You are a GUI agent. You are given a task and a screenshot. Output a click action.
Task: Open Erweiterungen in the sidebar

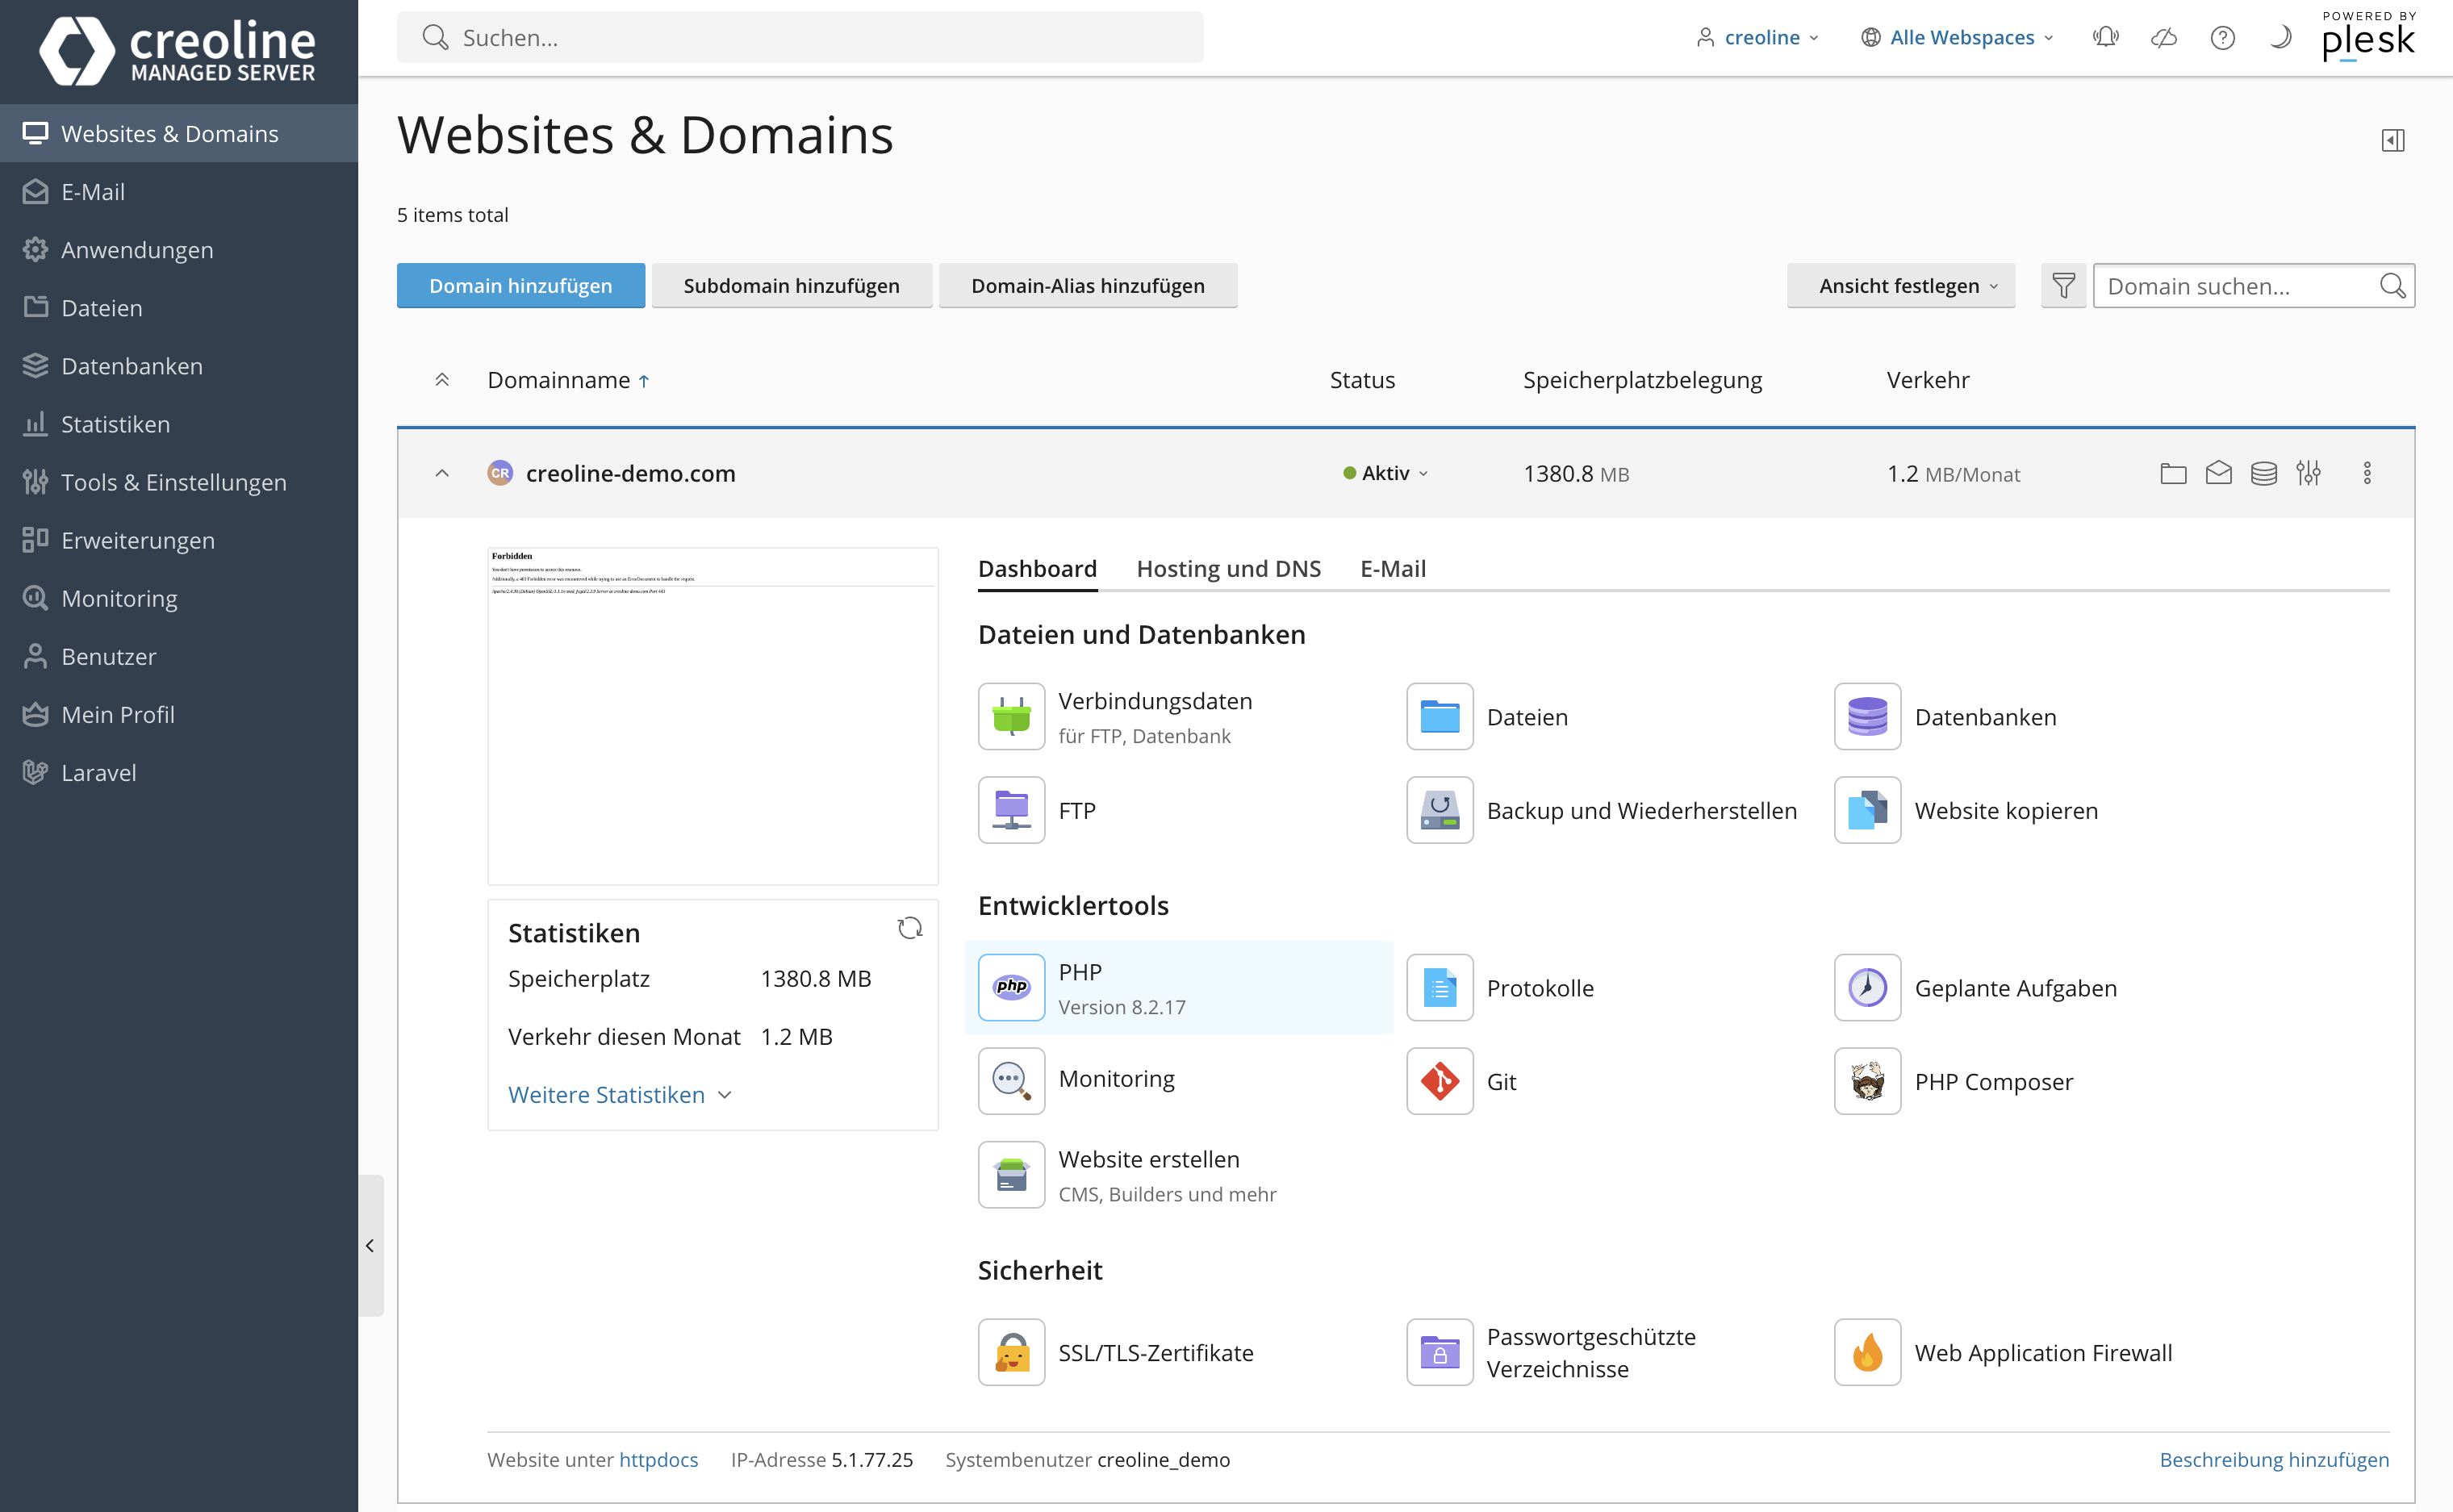179,540
